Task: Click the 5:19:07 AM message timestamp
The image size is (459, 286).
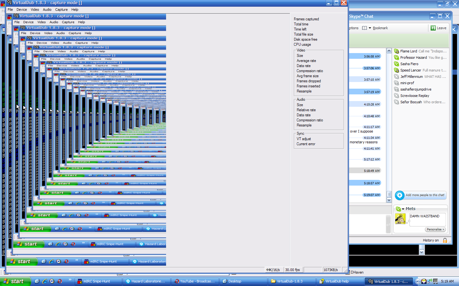Action: click(372, 195)
